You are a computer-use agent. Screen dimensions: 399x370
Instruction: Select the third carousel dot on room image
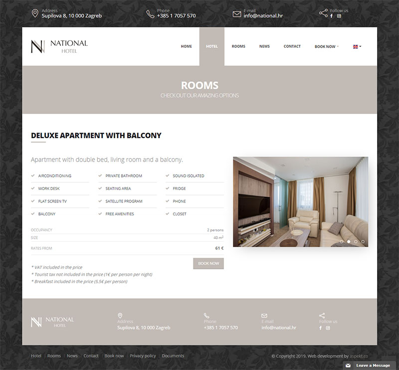click(x=356, y=241)
